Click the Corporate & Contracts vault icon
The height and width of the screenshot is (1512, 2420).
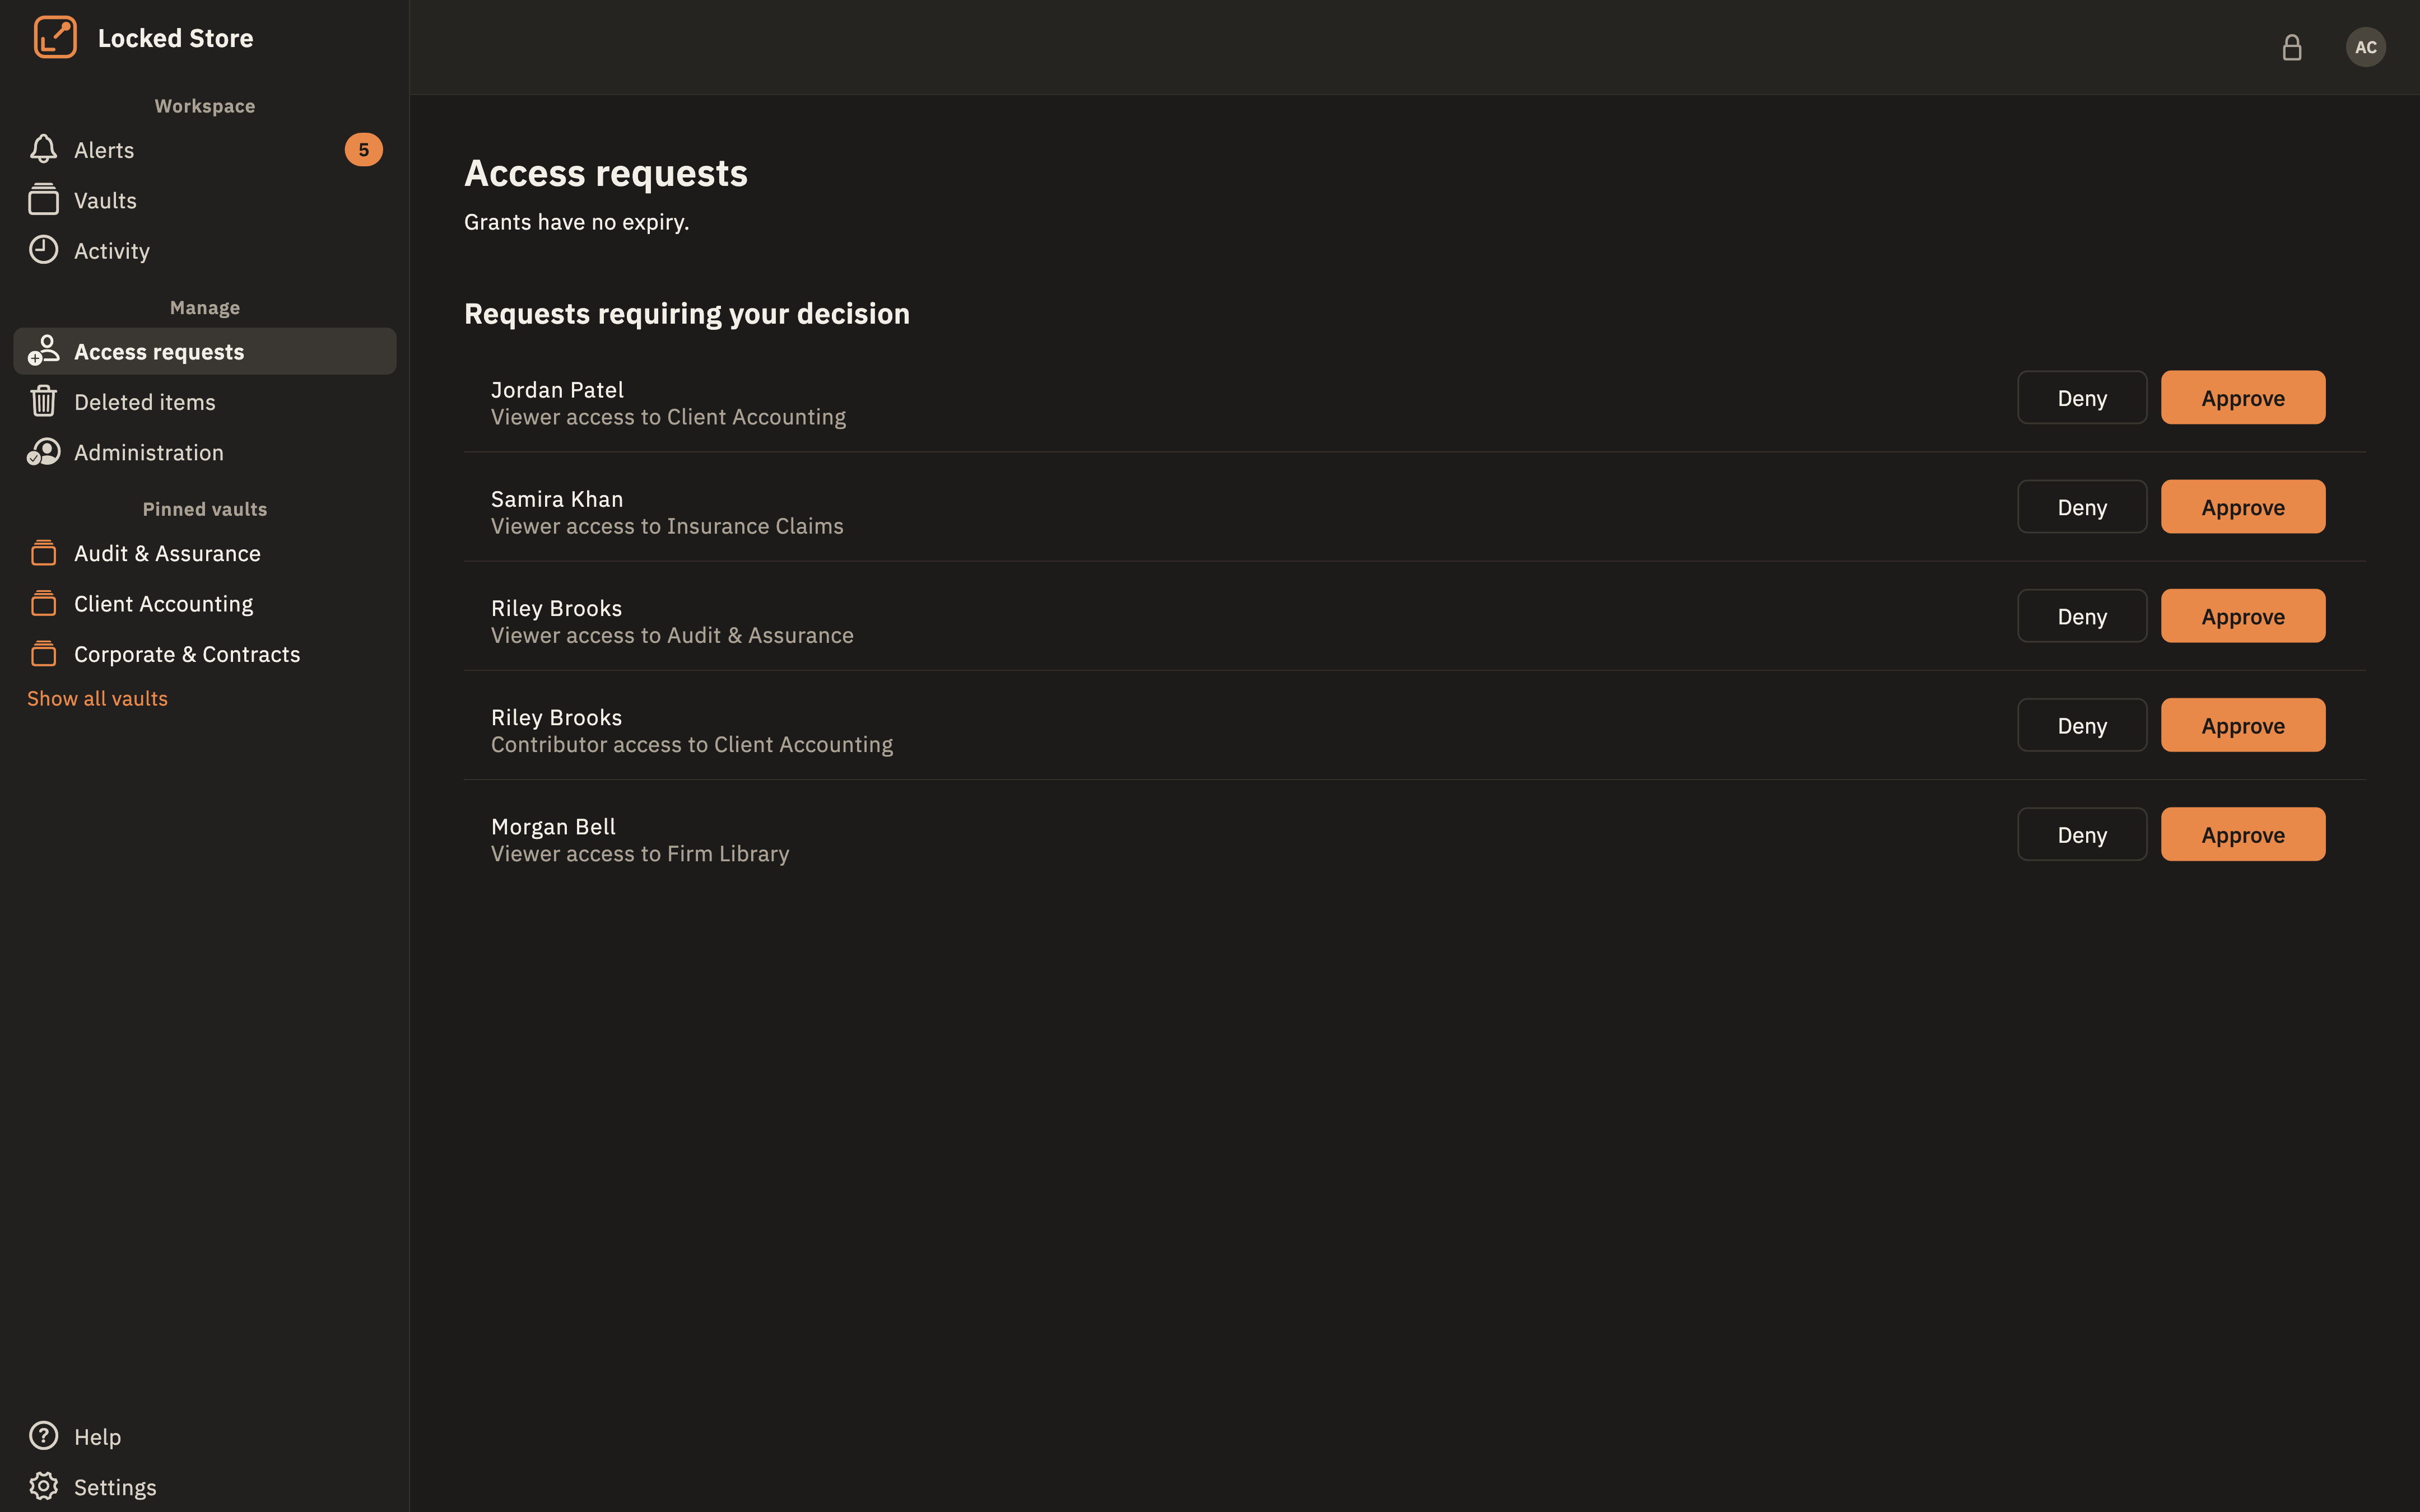[x=43, y=654]
